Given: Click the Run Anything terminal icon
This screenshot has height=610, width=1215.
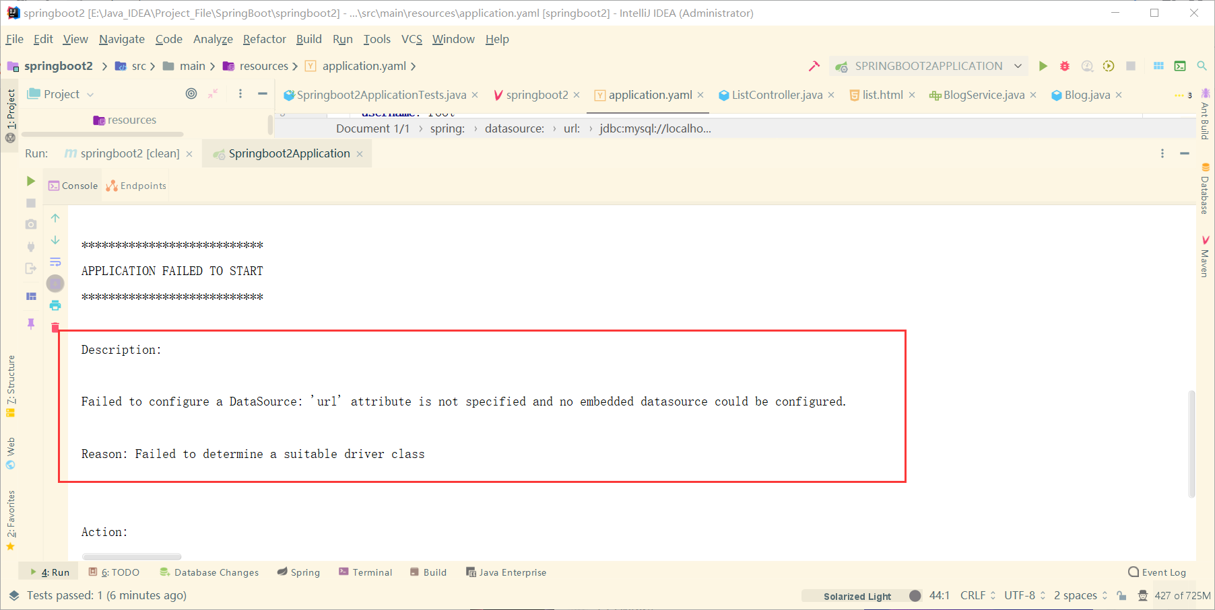Looking at the screenshot, I should pos(1180,66).
